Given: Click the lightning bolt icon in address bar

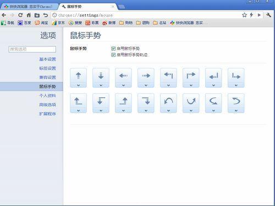Looking at the screenshot, I should click(x=251, y=15).
